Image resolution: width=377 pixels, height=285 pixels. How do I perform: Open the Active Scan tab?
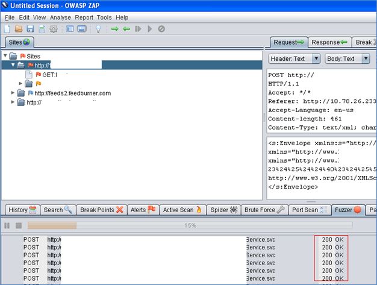click(x=182, y=210)
